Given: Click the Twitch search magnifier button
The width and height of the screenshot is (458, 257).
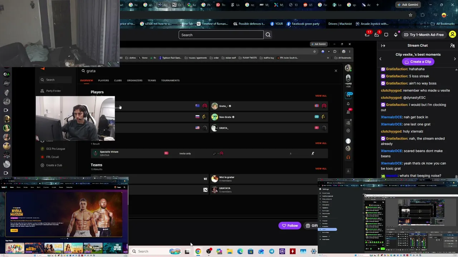Looking at the screenshot, I should (x=268, y=35).
